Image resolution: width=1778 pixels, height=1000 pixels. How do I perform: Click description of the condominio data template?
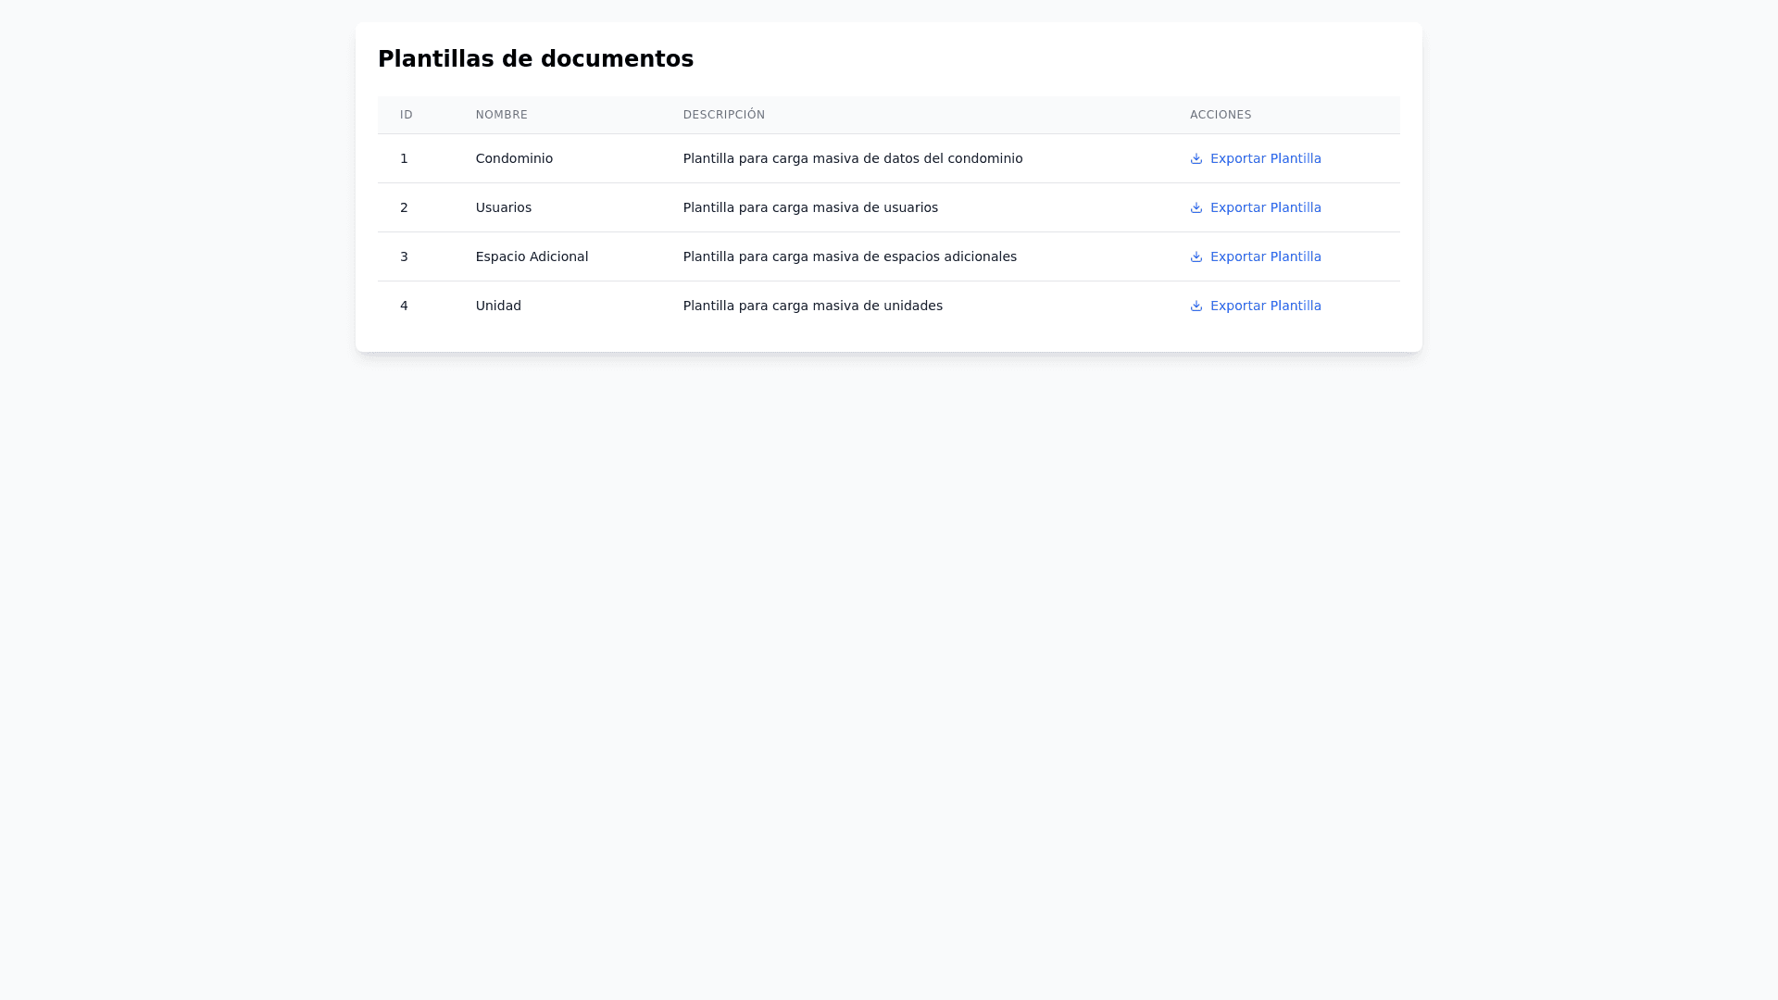click(852, 158)
